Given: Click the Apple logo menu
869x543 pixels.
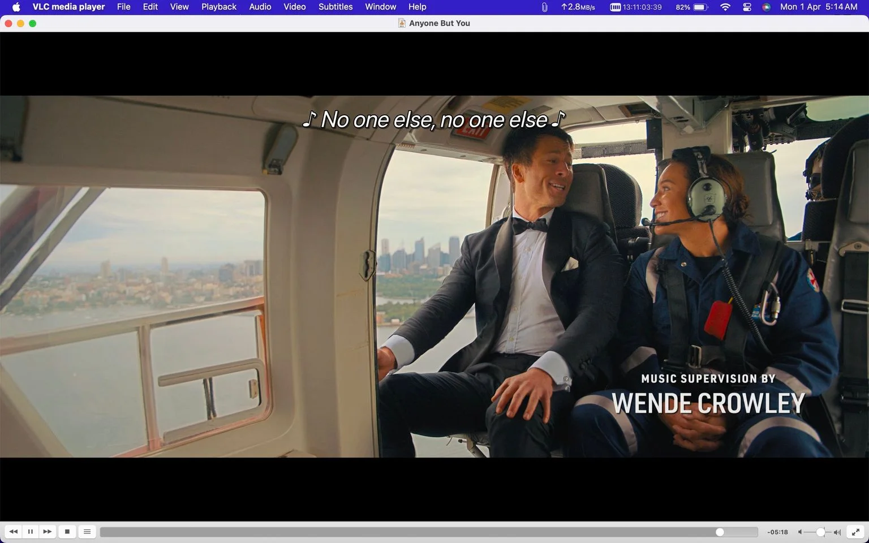Looking at the screenshot, I should pos(16,7).
